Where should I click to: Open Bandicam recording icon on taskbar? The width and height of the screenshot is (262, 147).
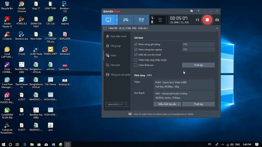pyautogui.click(x=67, y=144)
